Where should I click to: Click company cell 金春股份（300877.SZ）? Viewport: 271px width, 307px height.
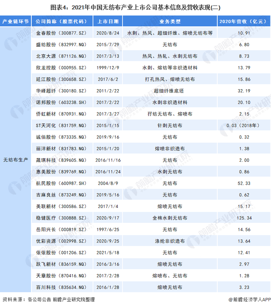pyautogui.click(x=61, y=33)
